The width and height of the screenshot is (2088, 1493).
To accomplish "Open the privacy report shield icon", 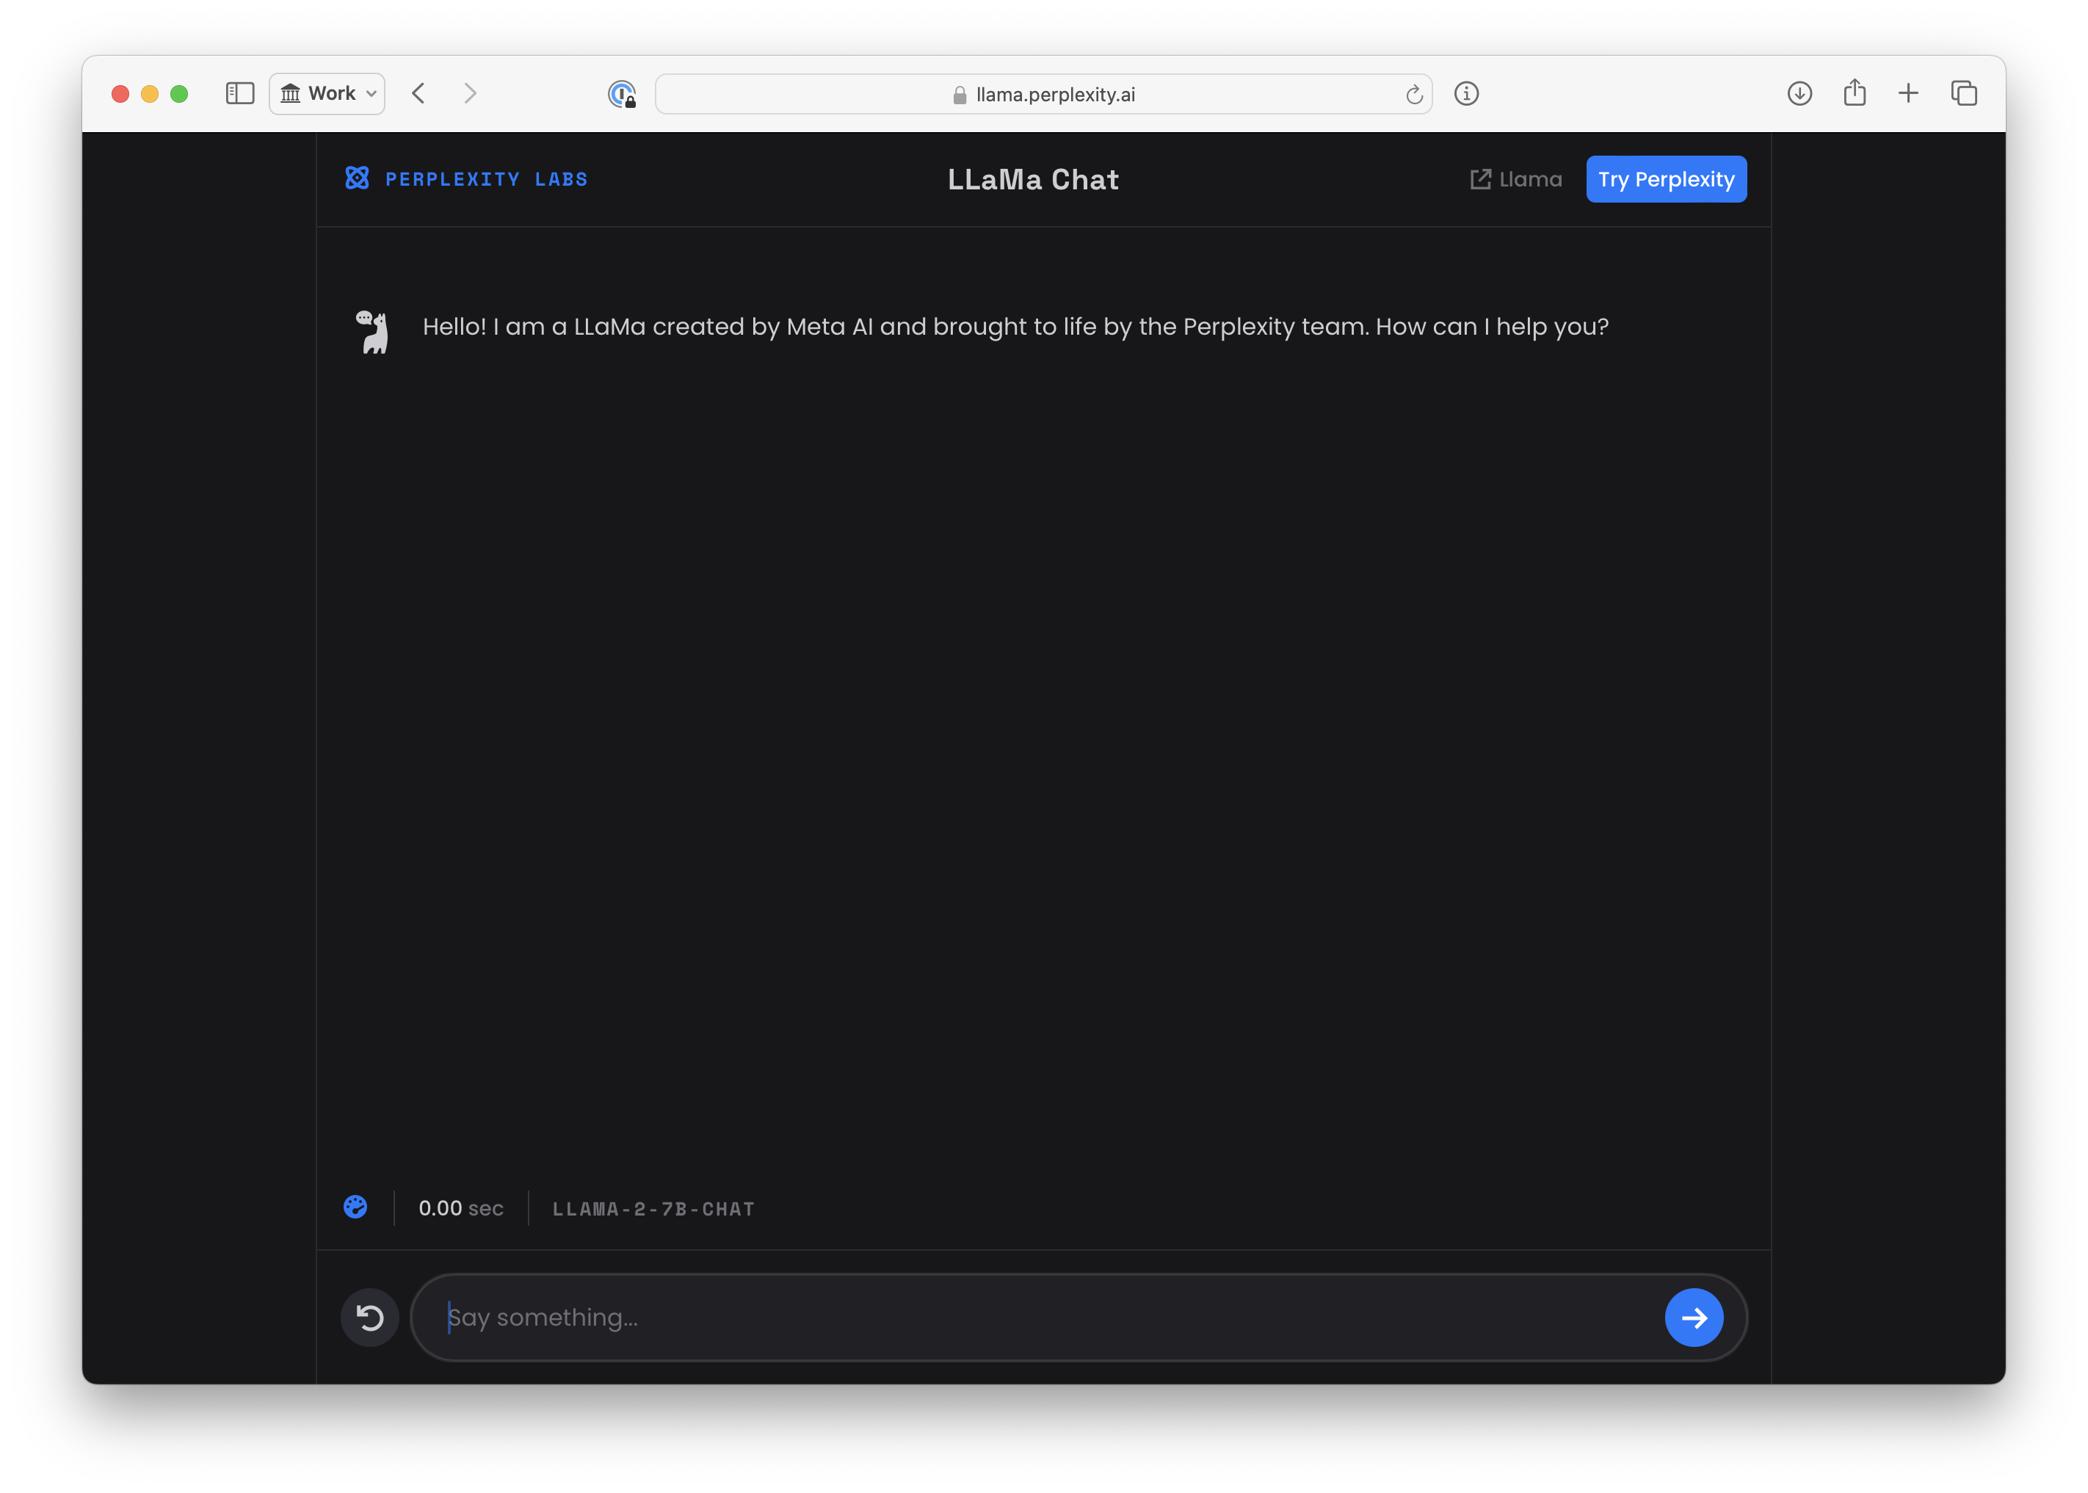I will point(623,94).
